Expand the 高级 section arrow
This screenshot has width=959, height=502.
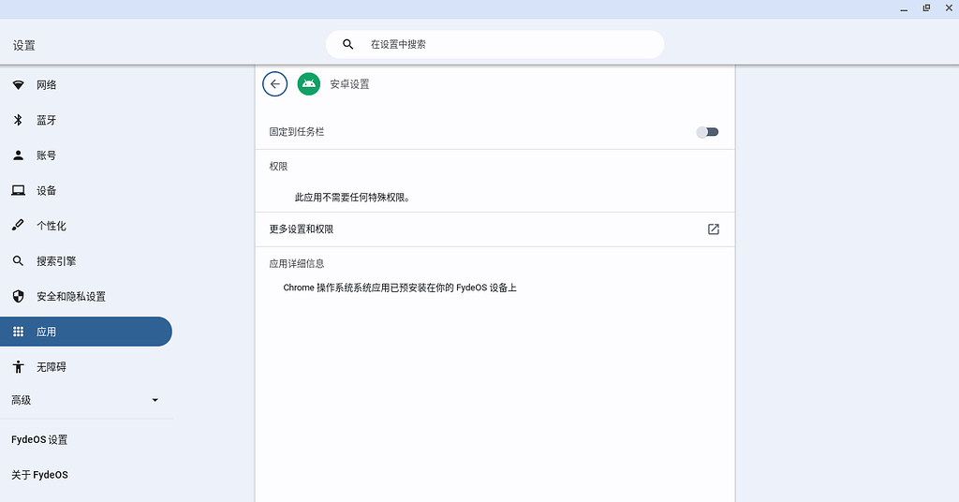click(x=155, y=401)
